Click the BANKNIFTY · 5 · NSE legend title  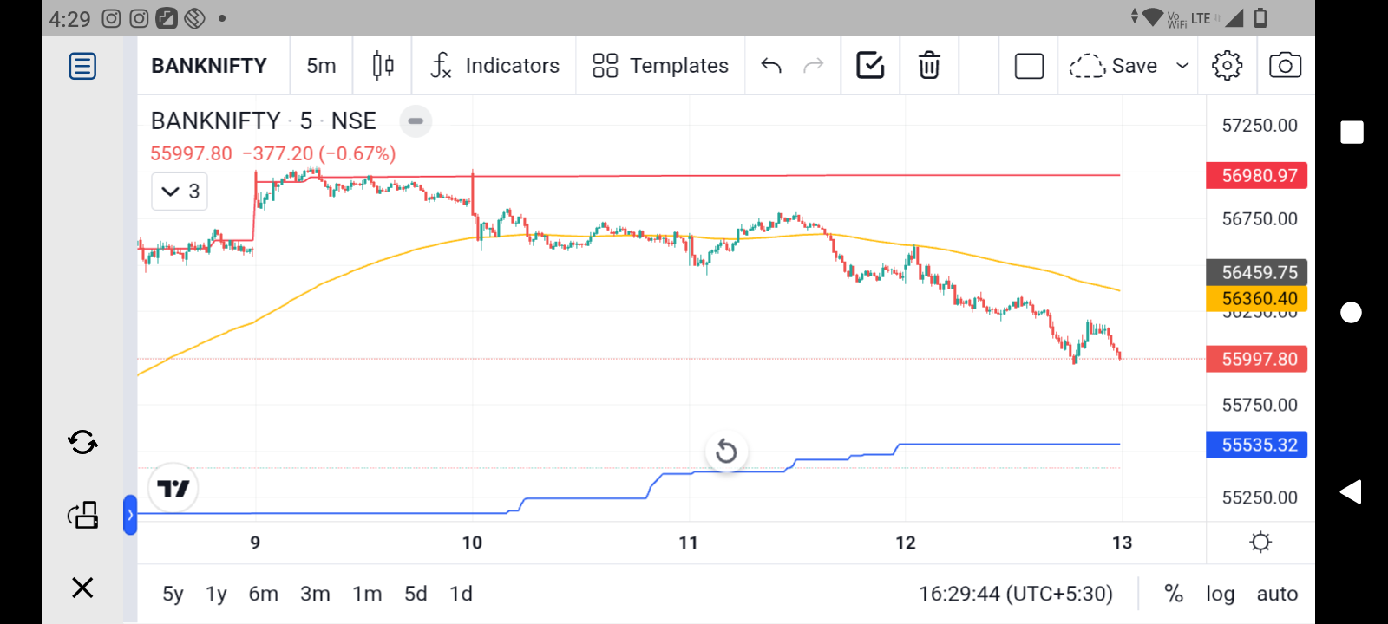(x=264, y=121)
